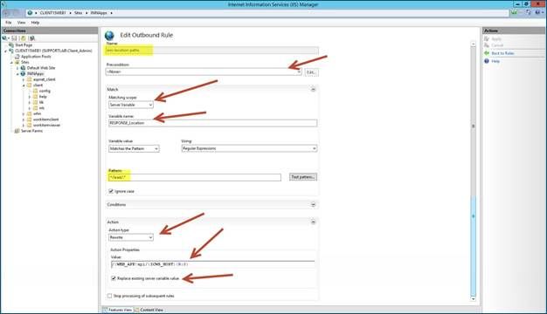Enable Stop processing of subsequent rules
Image resolution: width=547 pixels, height=314 pixels.
point(109,296)
